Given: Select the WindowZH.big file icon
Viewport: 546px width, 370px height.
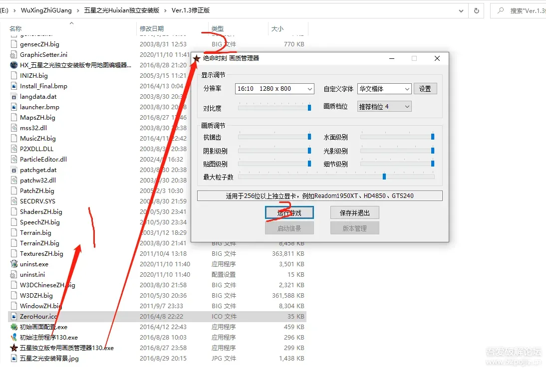Looking at the screenshot, I should coord(14,306).
